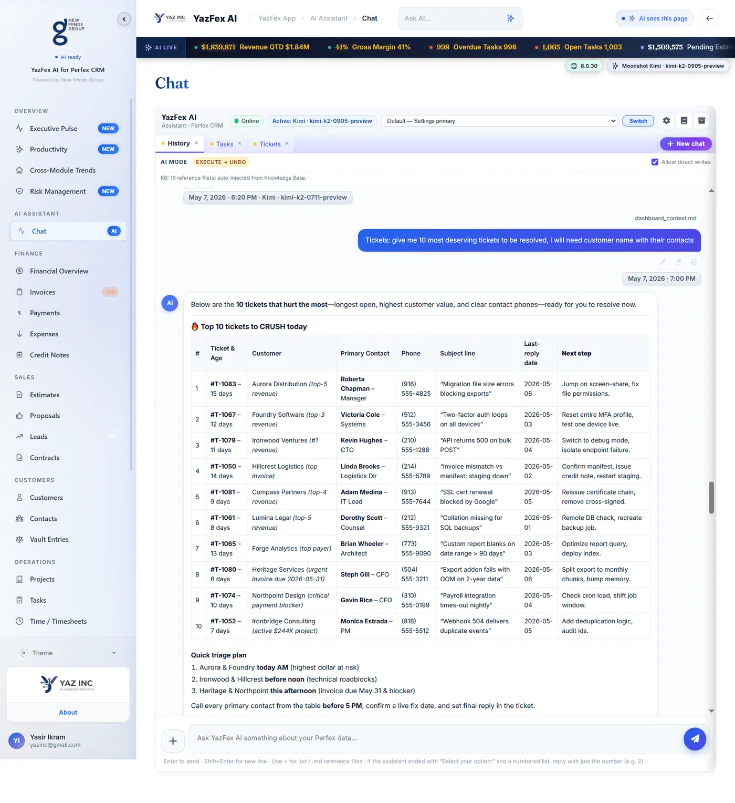Screen dimensions: 735x803
Task: Click the Moonshot Kimi model badge
Action: [668, 66]
